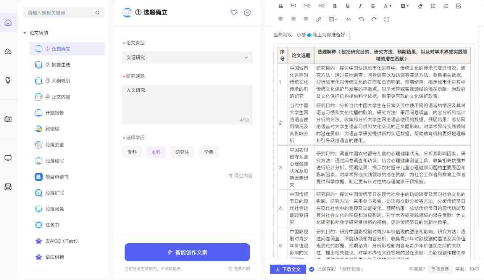Click the clear formatting eraser icon
The height and width of the screenshot is (280, 484).
(420, 6)
